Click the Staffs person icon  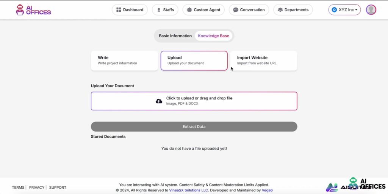[159, 10]
